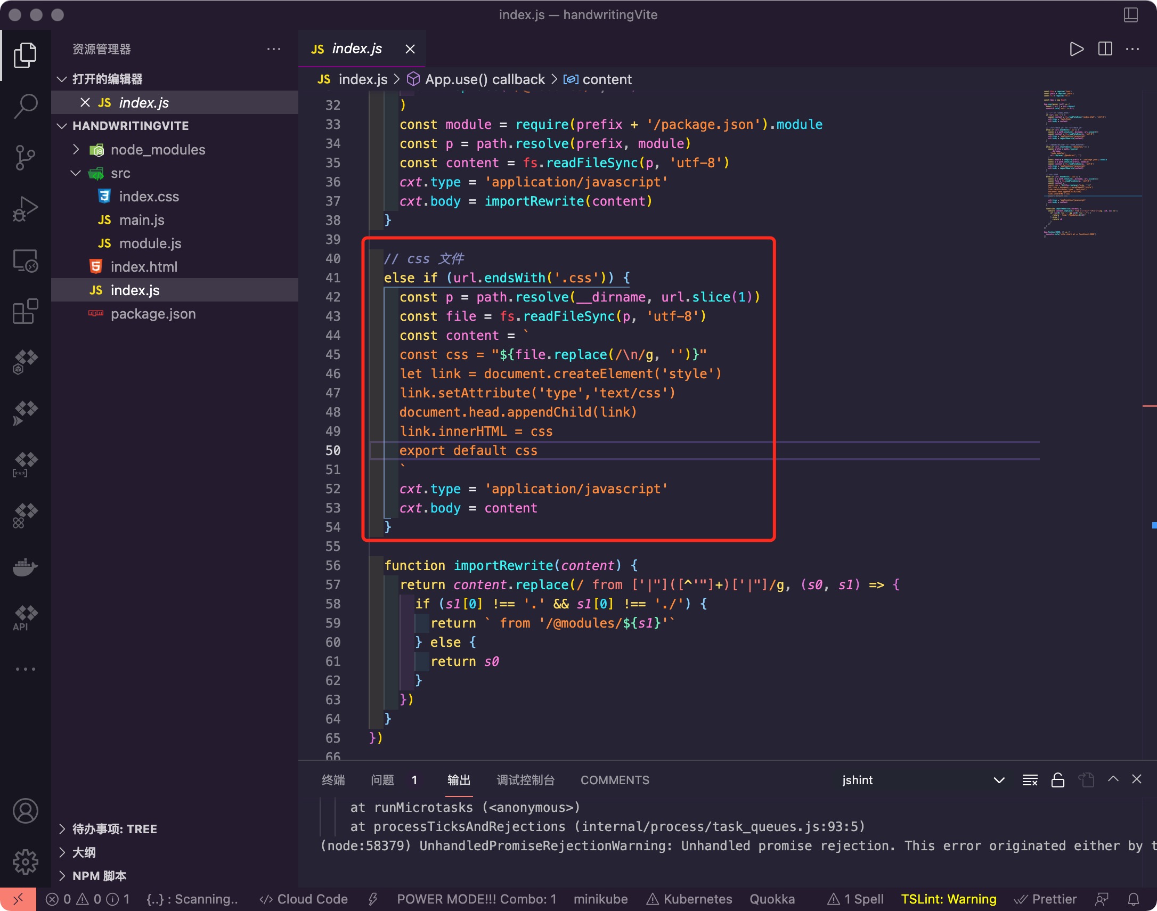Click Prettier status bar item

pos(1046,899)
